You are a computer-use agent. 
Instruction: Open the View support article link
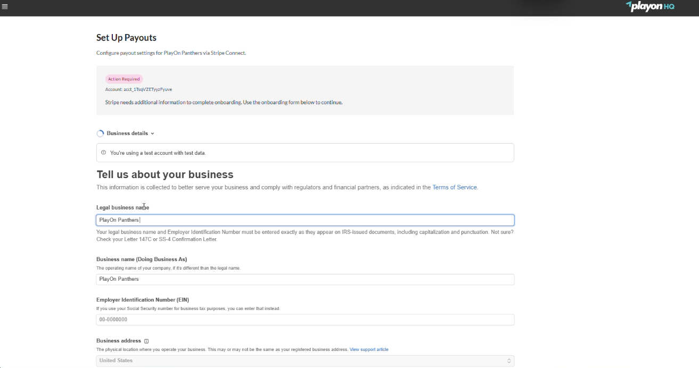click(x=369, y=349)
